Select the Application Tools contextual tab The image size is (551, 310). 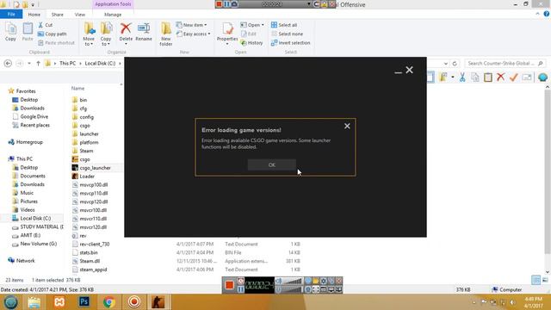coord(113,4)
